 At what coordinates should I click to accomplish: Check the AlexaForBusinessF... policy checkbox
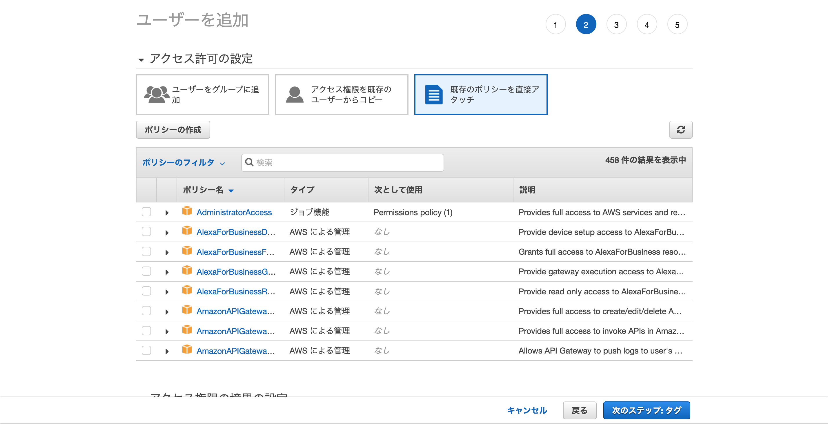[146, 251]
